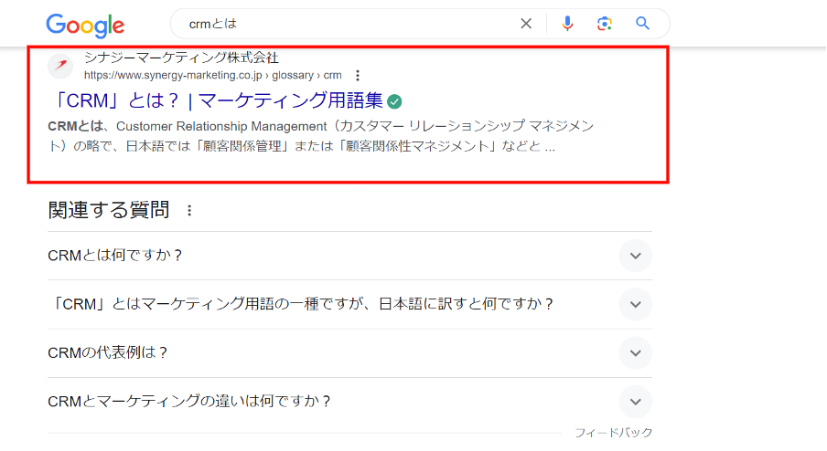Expand the question about 日本語に訳すと何ですか
827x451 pixels.
pyautogui.click(x=349, y=304)
